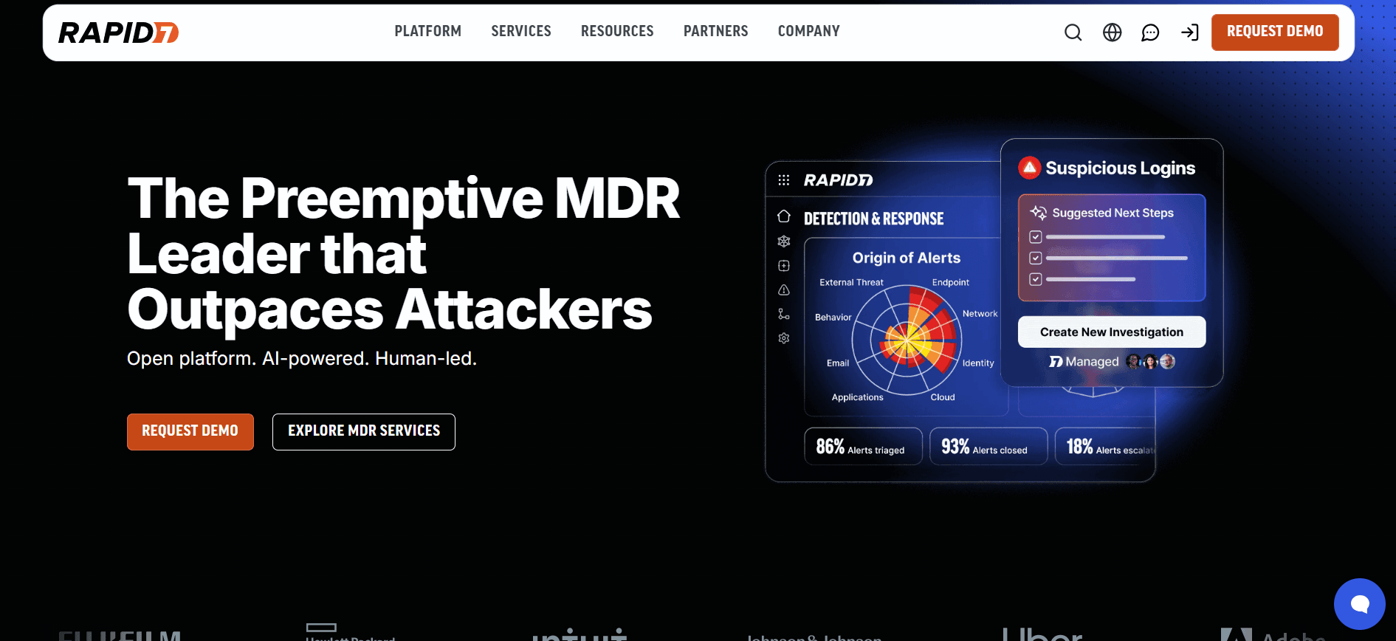Screen dimensions: 1396x641
Task: Click the sparkle icon beside Suggested Next Steps
Action: tap(1039, 213)
